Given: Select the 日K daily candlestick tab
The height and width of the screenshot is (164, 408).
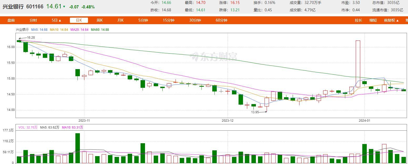Looking at the screenshot, I should click(79, 20).
